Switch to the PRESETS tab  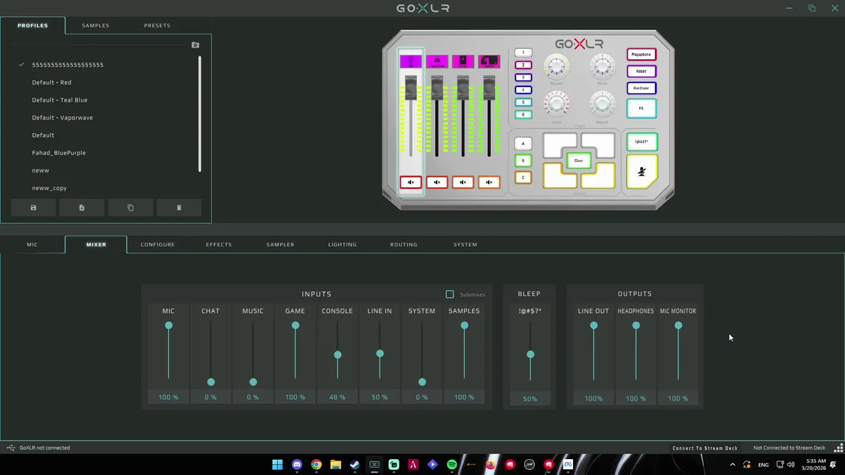pos(157,26)
